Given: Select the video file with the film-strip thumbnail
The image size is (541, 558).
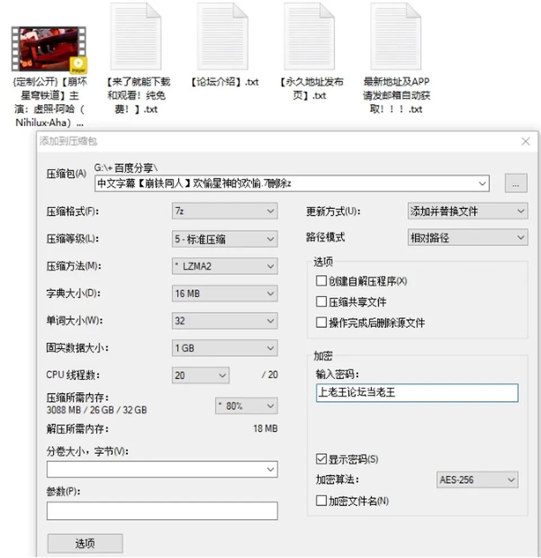Looking at the screenshot, I should (49, 50).
